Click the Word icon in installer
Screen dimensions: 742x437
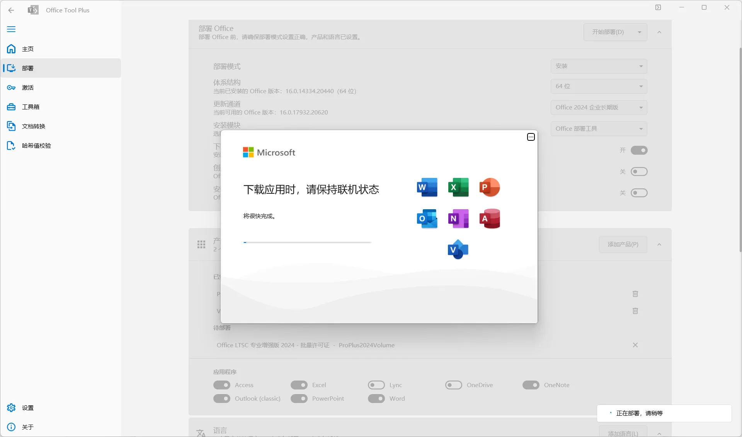tap(427, 187)
